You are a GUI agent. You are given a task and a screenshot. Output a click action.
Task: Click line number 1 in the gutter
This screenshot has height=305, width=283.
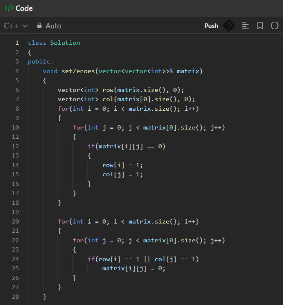pos(17,43)
